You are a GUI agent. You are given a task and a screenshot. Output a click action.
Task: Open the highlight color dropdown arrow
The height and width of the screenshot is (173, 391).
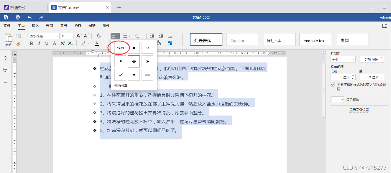[88, 44]
